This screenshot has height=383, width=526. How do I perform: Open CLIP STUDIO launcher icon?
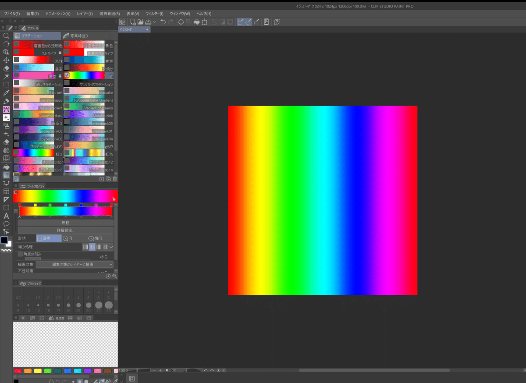coord(122,21)
